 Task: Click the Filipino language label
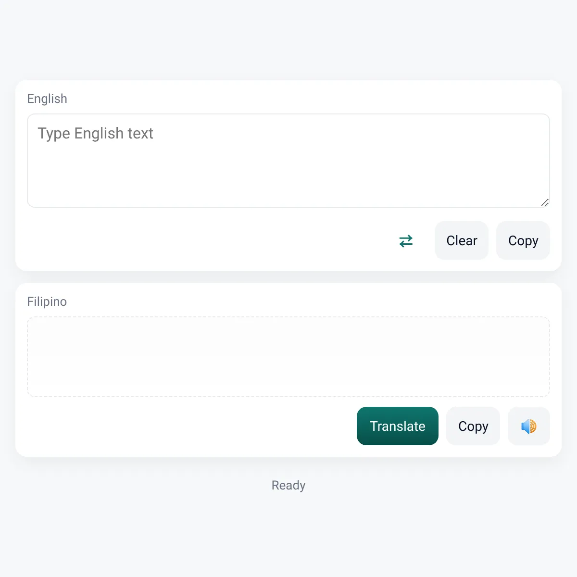click(47, 301)
